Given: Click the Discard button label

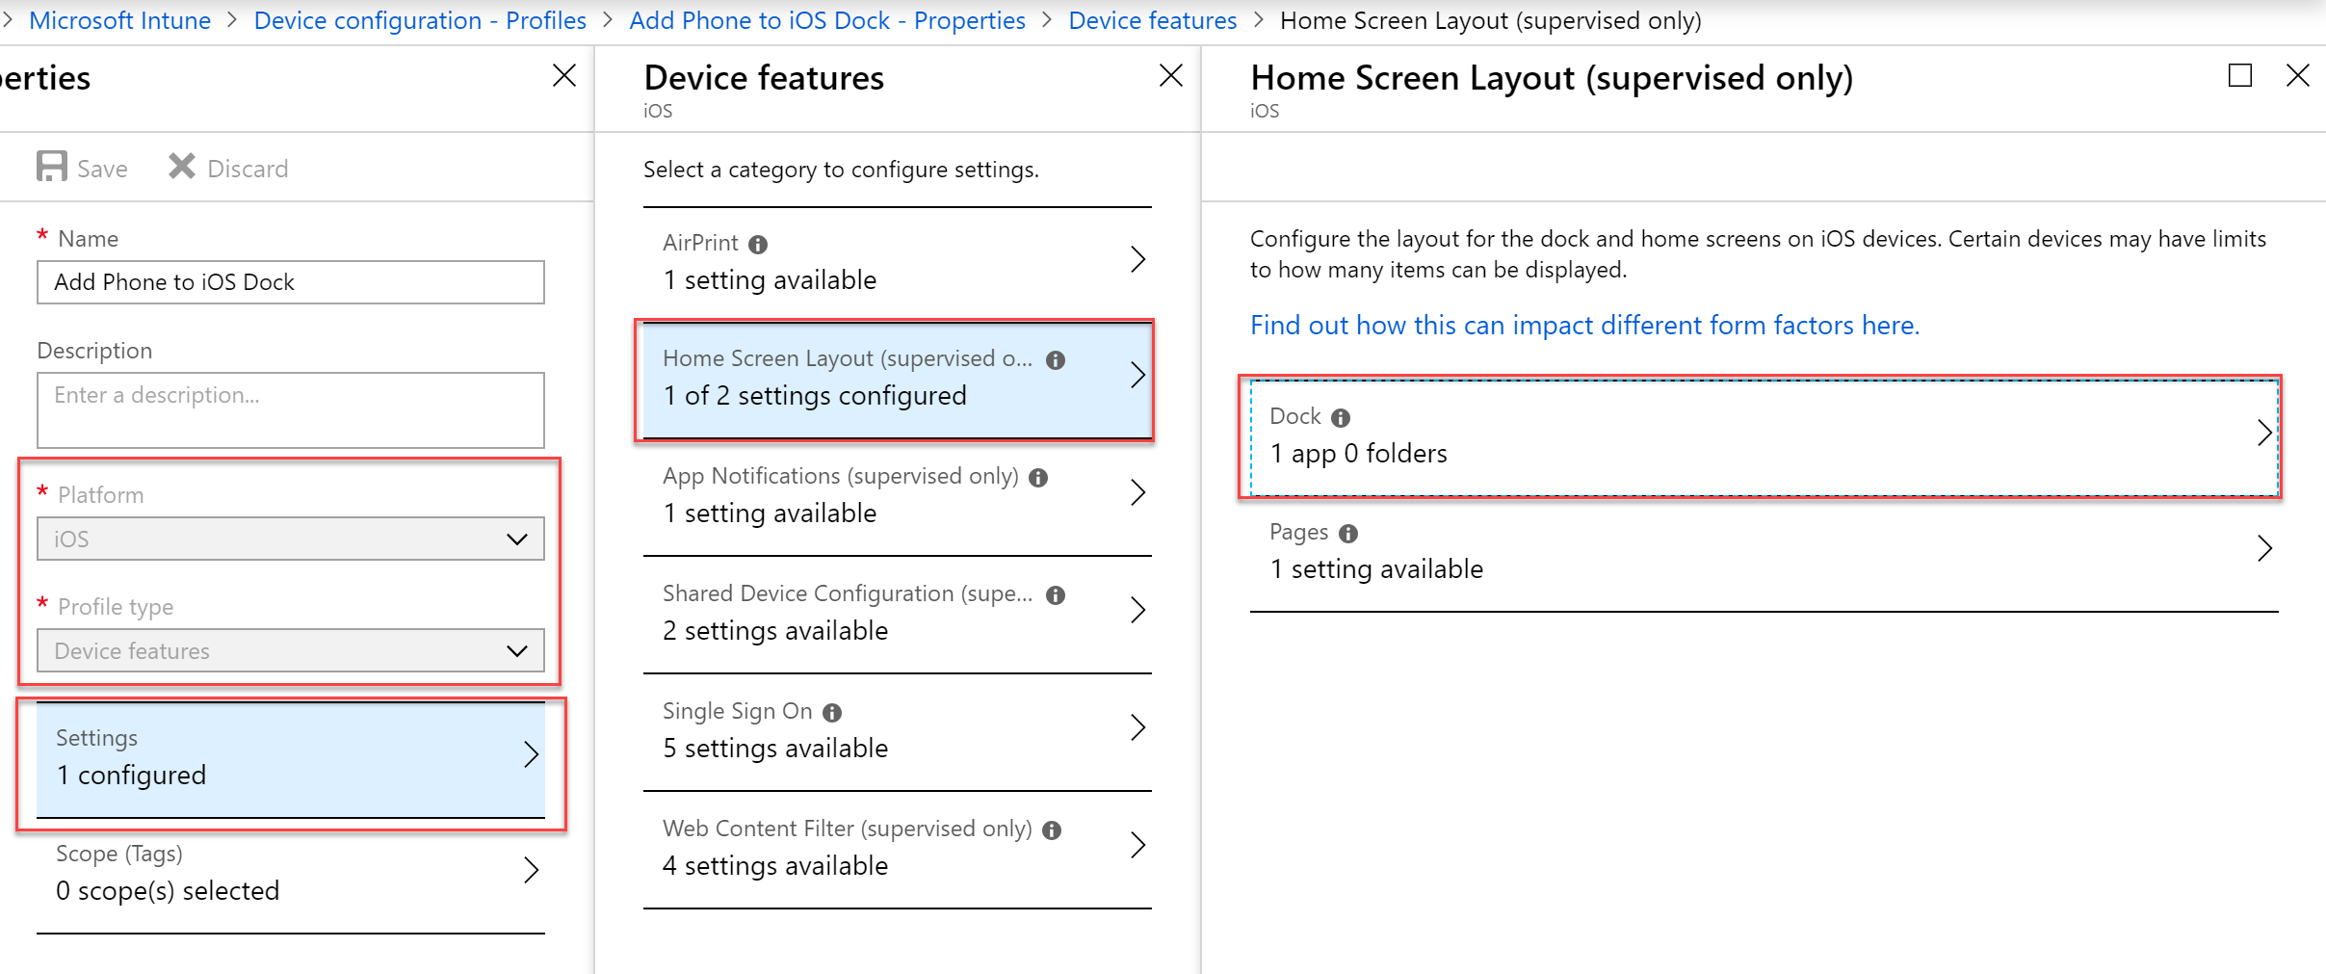Looking at the screenshot, I should click(248, 169).
